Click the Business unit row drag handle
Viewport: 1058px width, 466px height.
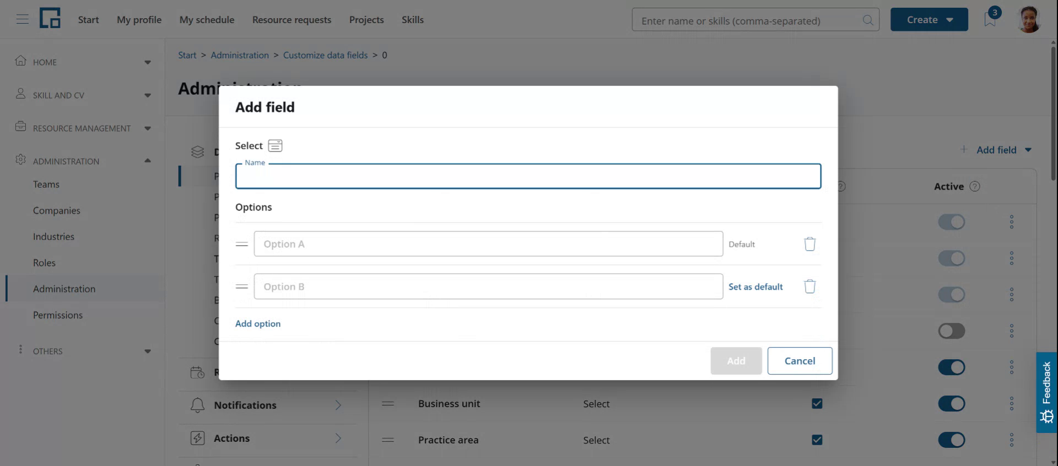(x=388, y=404)
